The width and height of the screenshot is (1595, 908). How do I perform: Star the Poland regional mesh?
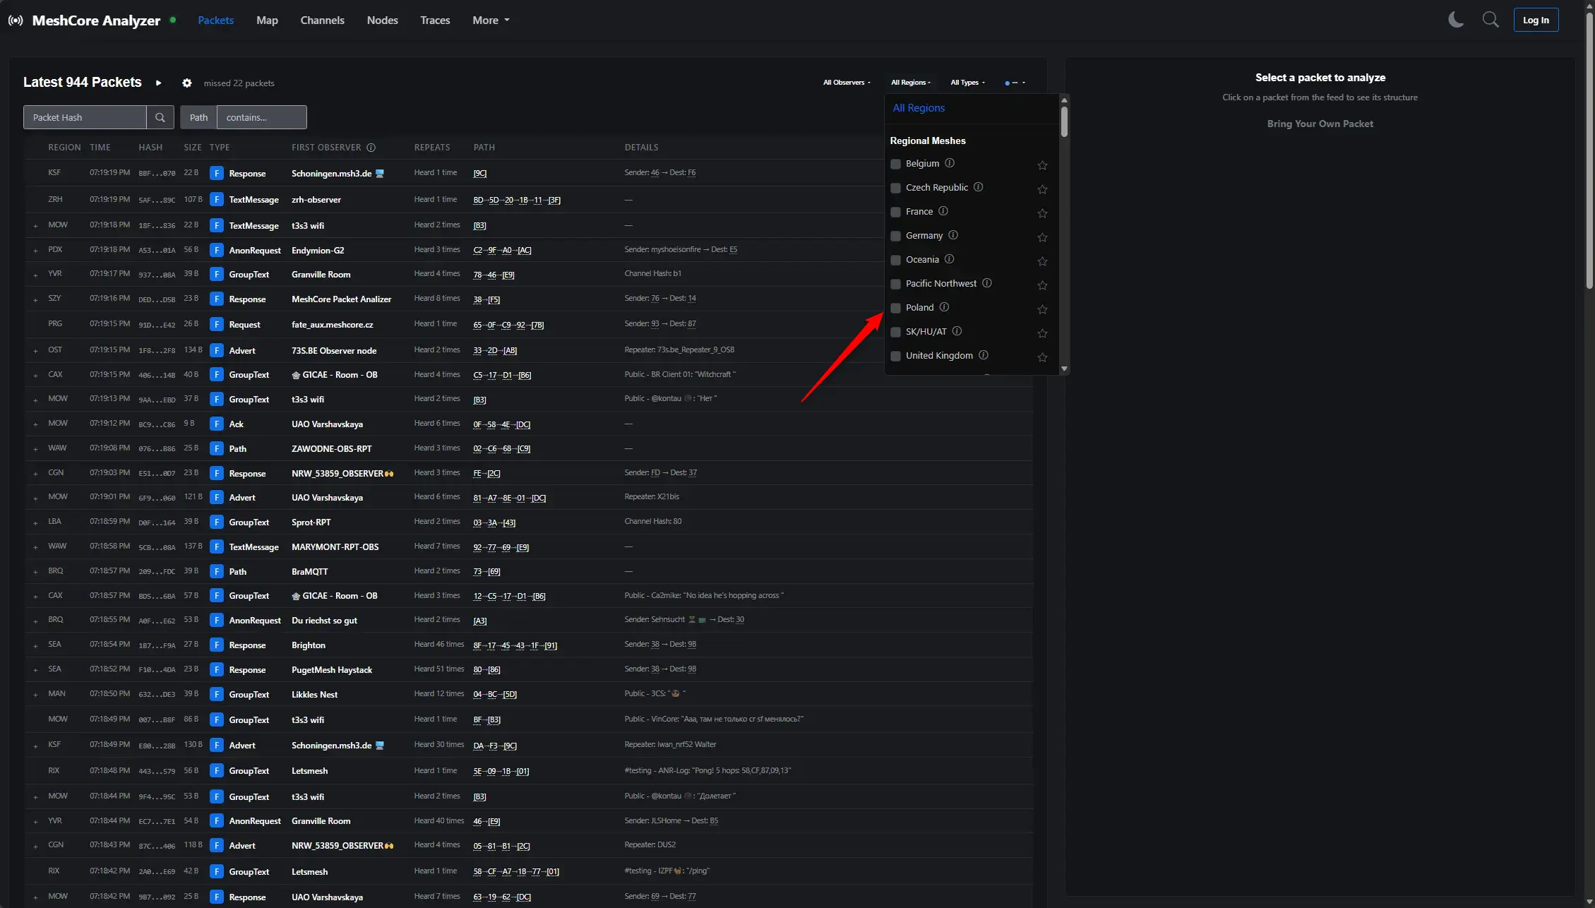(x=1042, y=309)
